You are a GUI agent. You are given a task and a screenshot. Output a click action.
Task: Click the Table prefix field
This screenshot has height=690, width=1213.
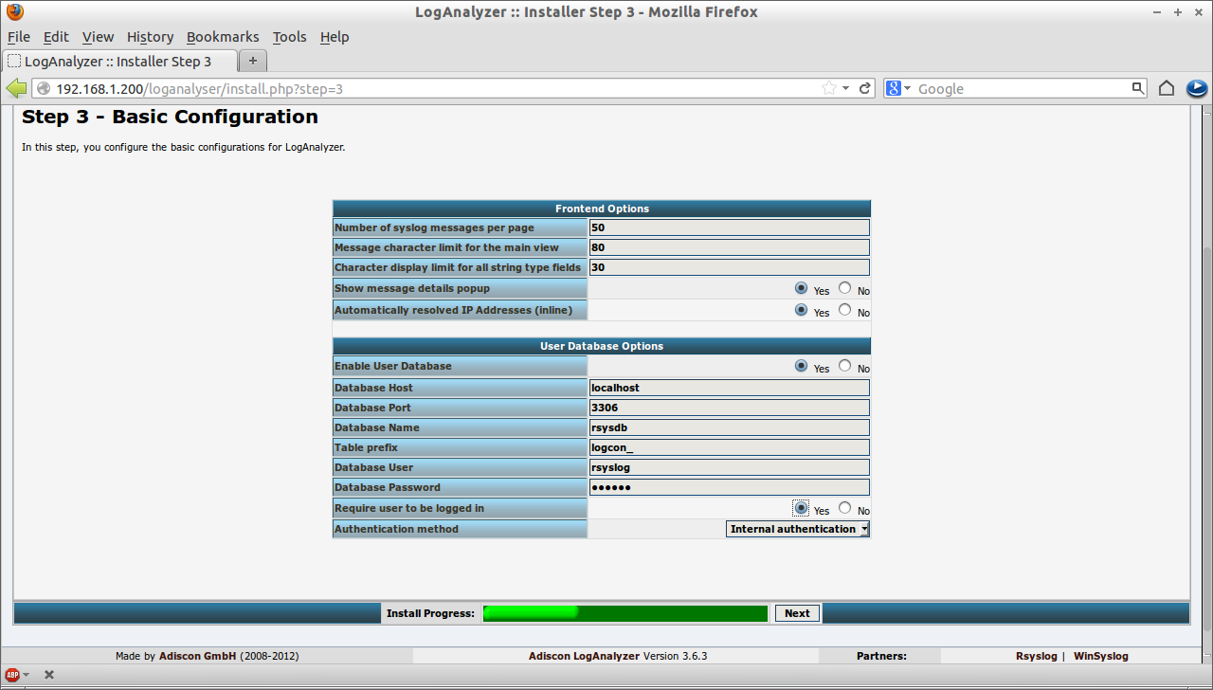pos(729,447)
